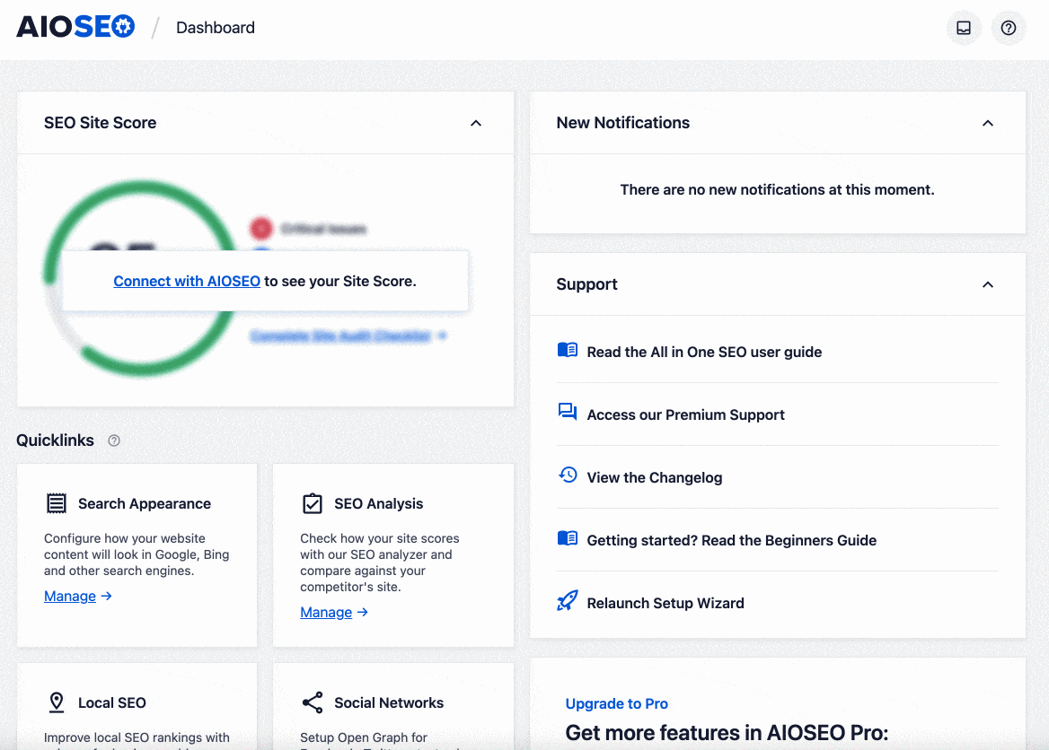Collapse the Support panel

click(988, 283)
